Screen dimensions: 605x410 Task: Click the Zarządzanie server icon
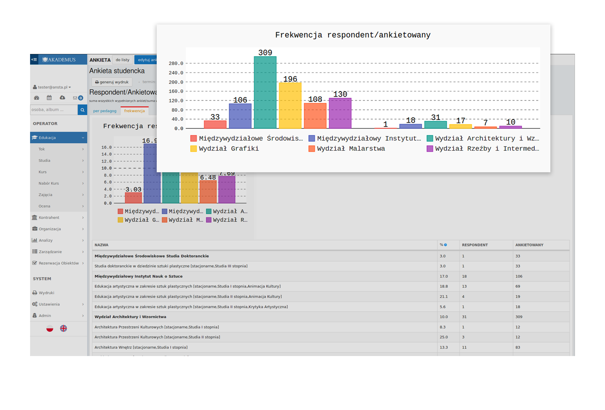35,252
